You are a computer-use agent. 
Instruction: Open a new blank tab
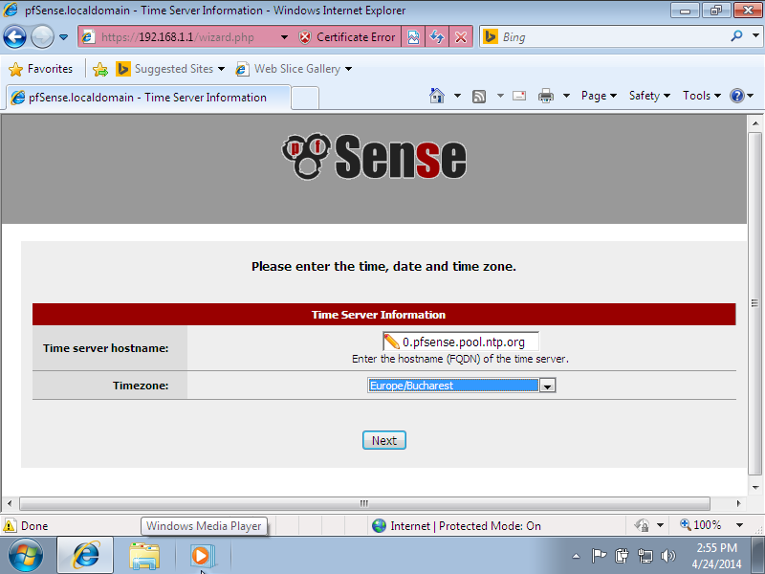point(305,98)
